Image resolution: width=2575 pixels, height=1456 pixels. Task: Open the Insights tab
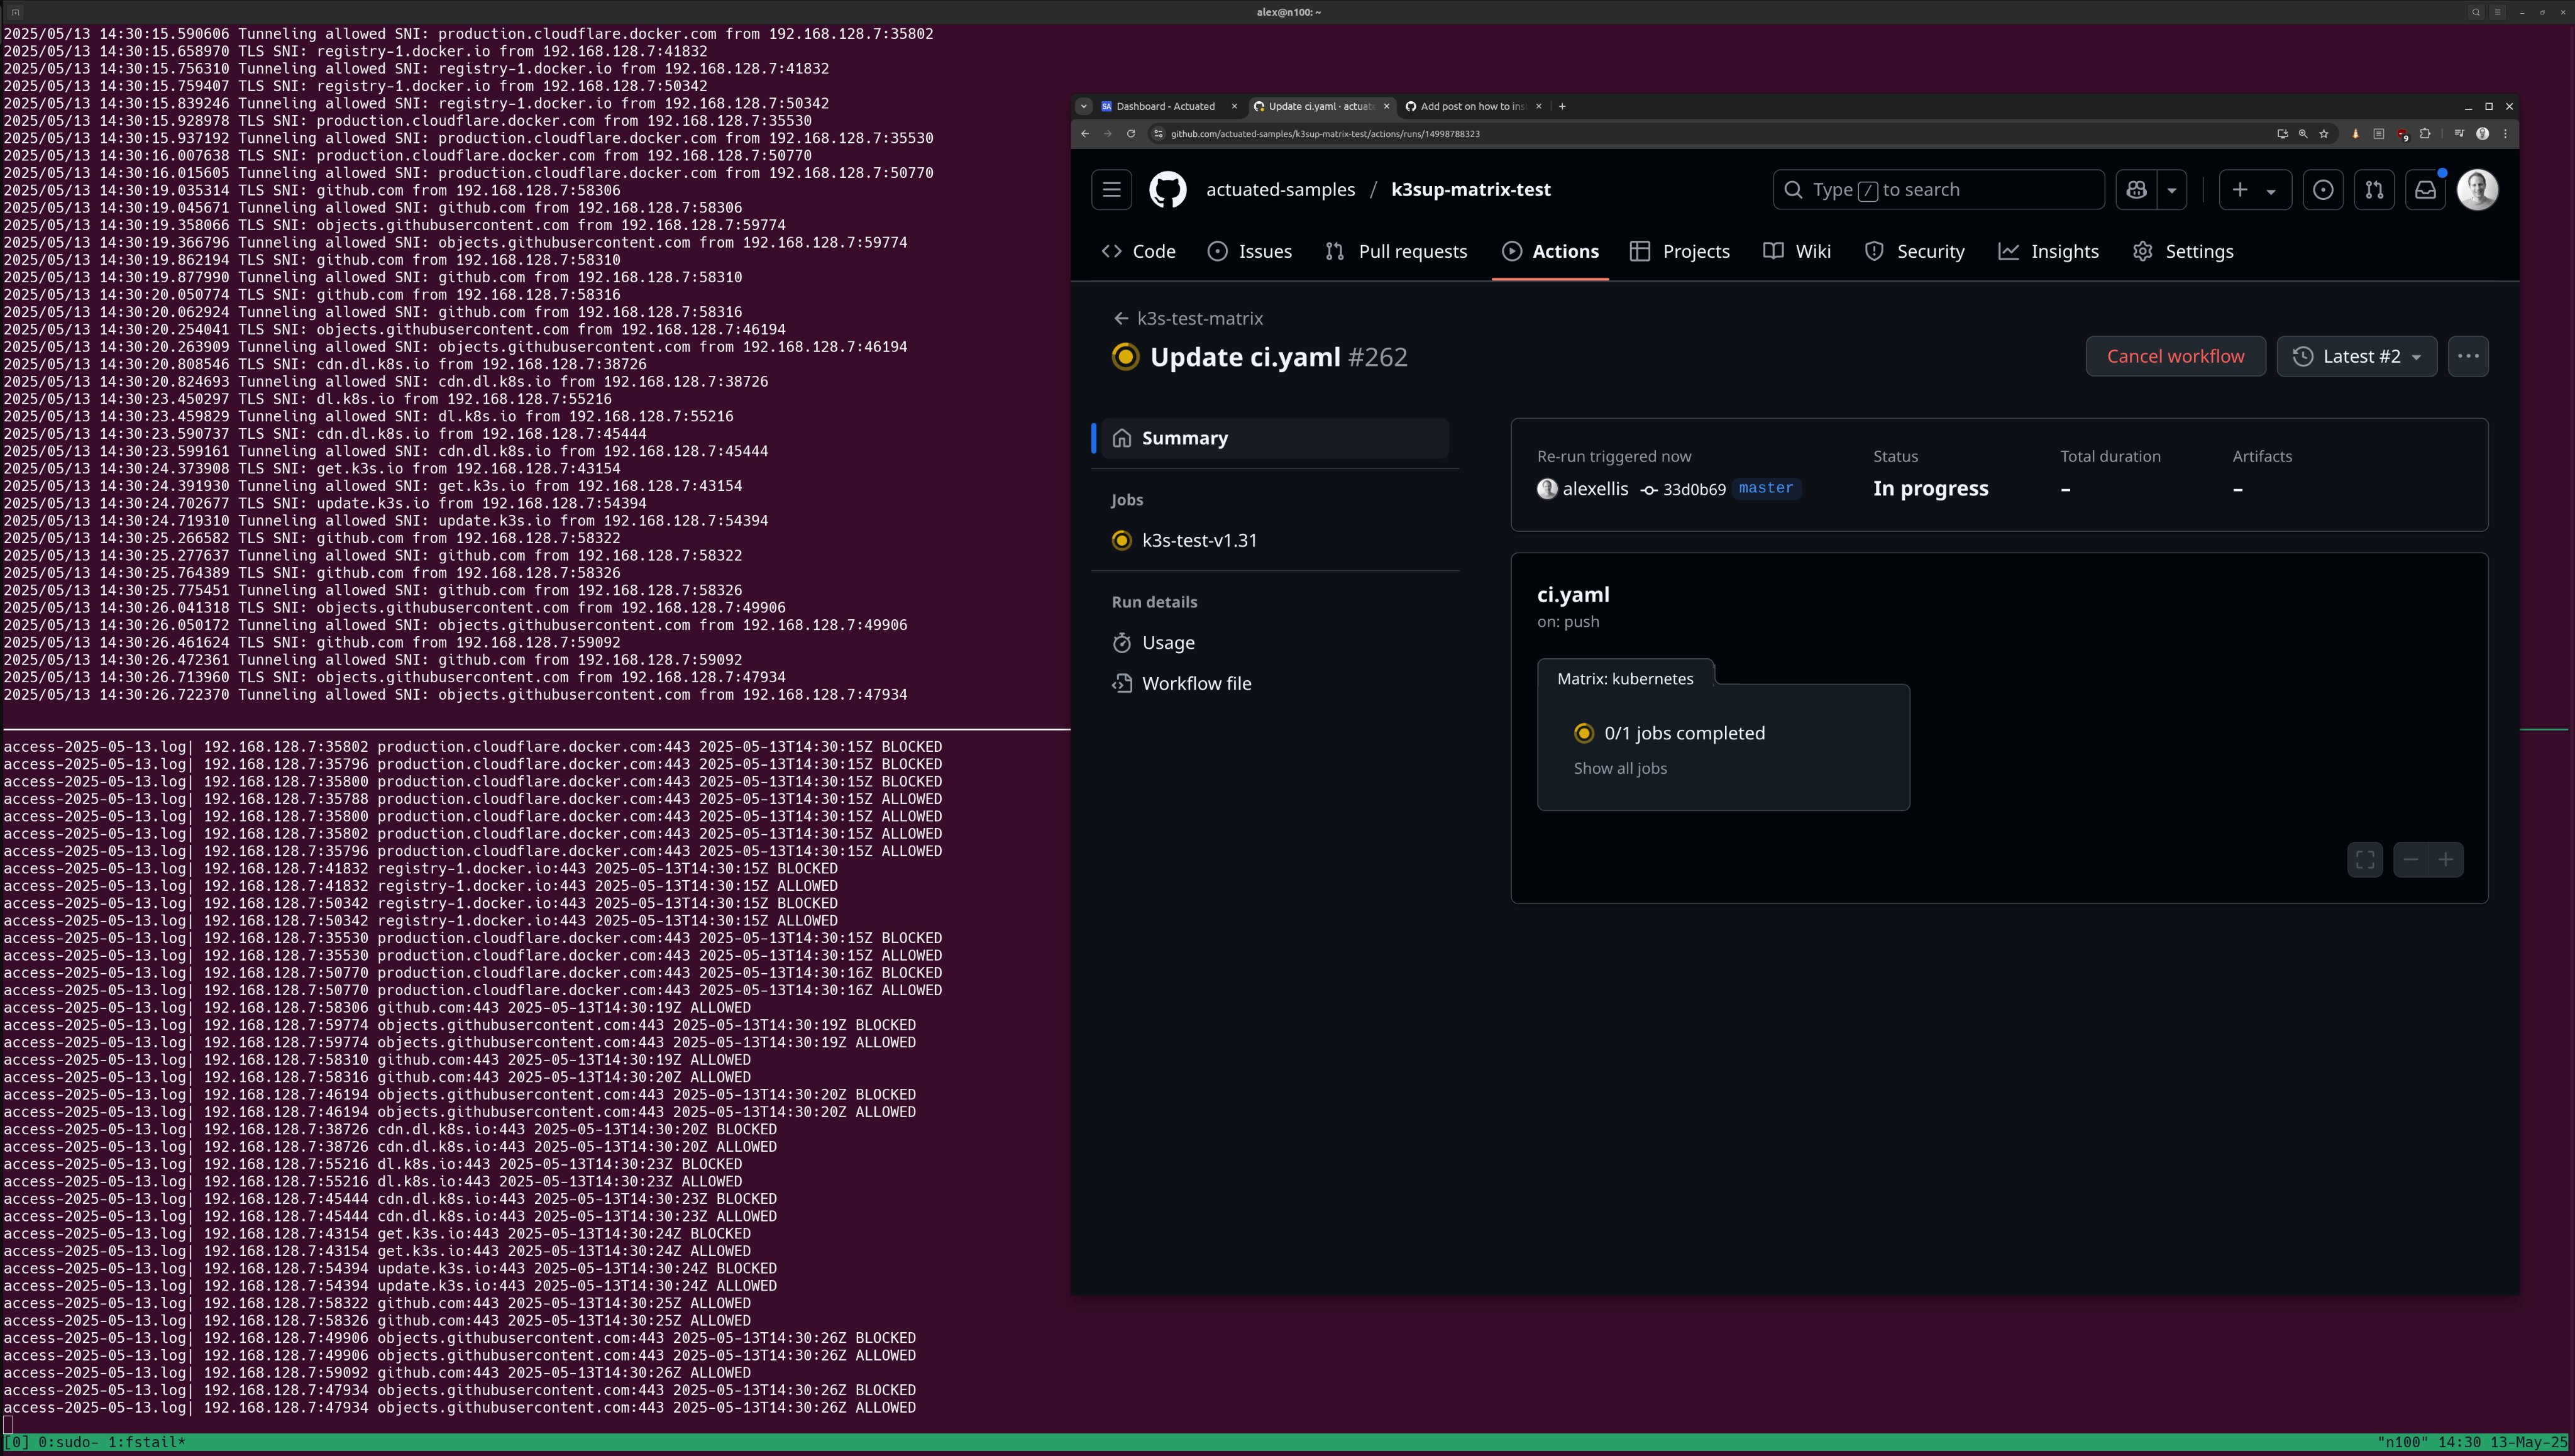click(2049, 252)
